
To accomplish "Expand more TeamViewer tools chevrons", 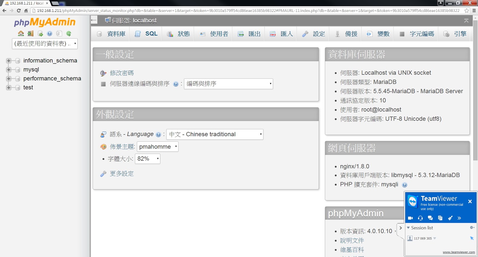I will 459,218.
